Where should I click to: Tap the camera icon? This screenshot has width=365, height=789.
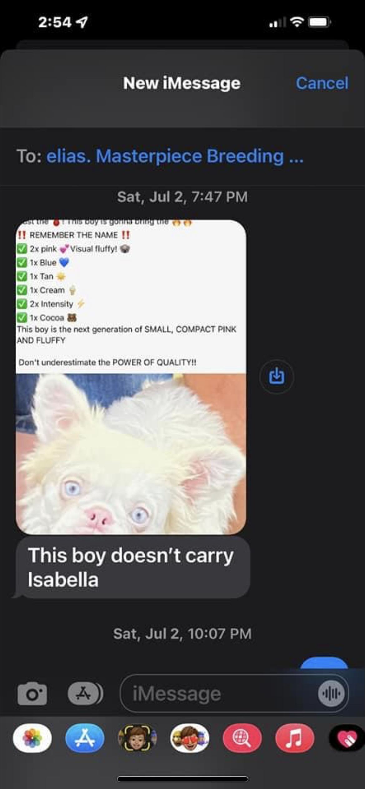point(32,694)
